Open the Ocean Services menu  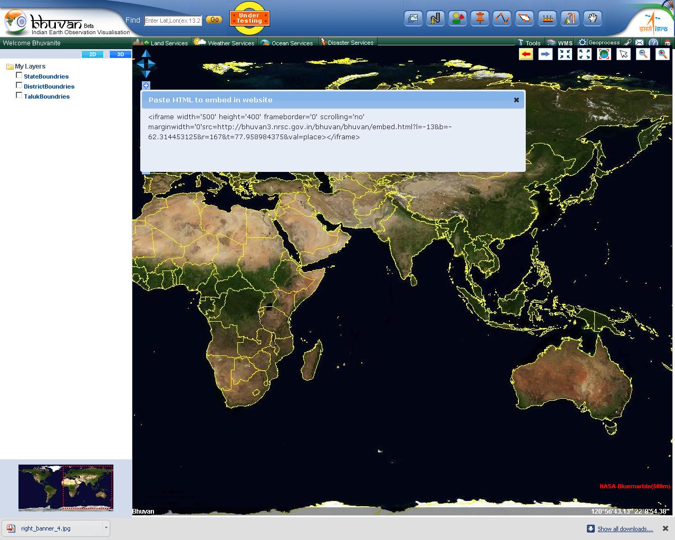pos(287,43)
